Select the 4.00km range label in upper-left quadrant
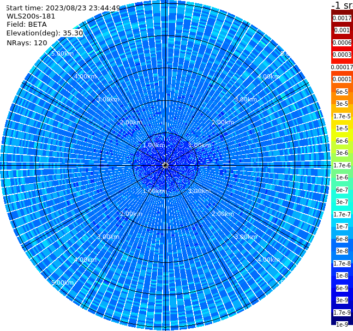The width and height of the screenshot is (353, 331). pyautogui.click(x=85, y=76)
